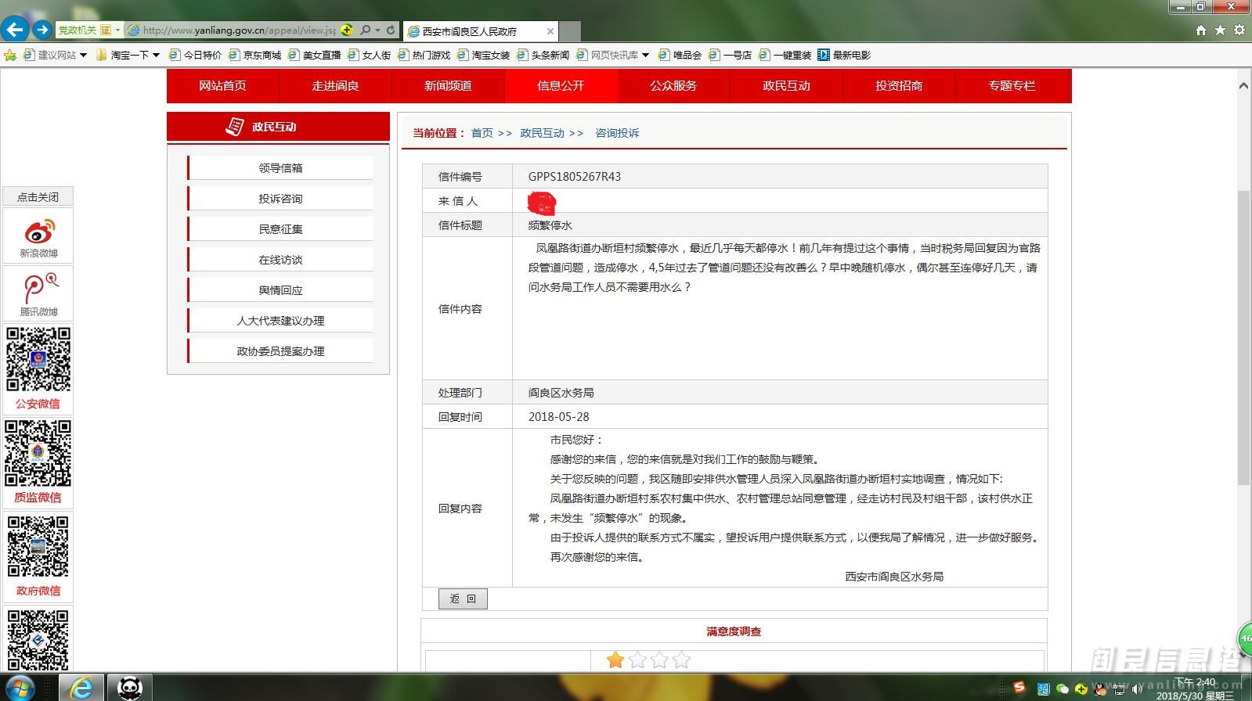Open the Windows Start button
The image size is (1252, 701).
[x=19, y=688]
